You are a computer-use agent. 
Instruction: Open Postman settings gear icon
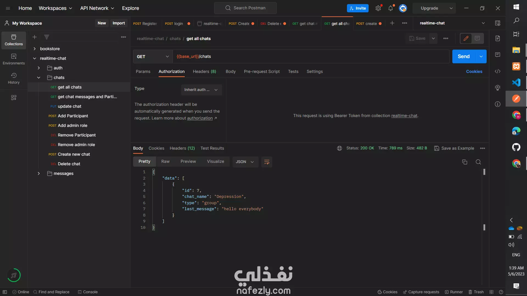point(378,8)
